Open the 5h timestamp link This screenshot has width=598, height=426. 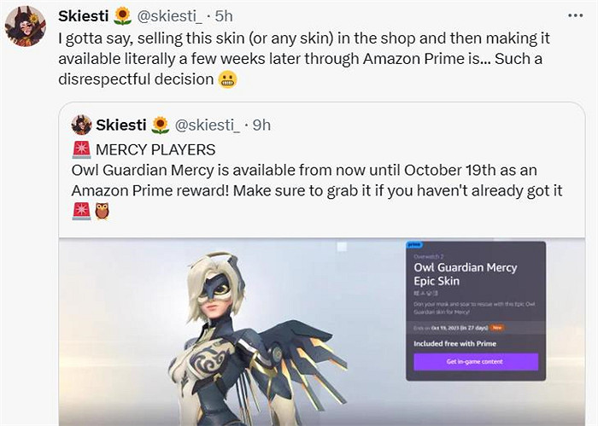224,16
